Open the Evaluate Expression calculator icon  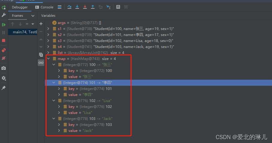point(118,7)
